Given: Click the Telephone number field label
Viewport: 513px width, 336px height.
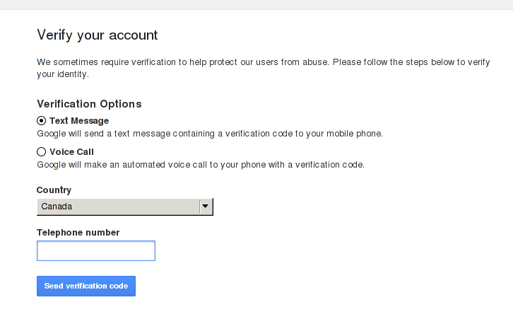Looking at the screenshot, I should (x=78, y=233).
